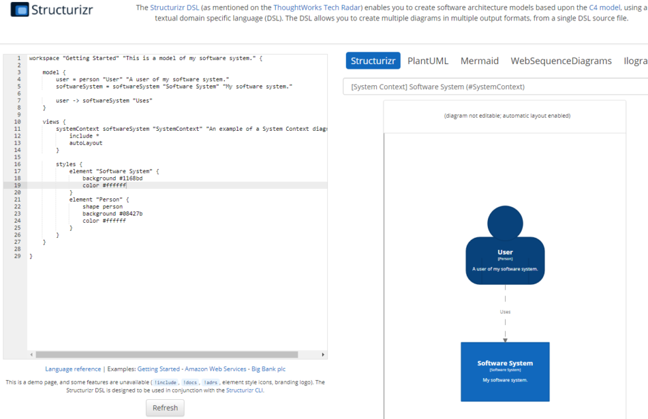Switch to the WebSequenceDiagrams tab
This screenshot has height=419, width=648.
[561, 61]
